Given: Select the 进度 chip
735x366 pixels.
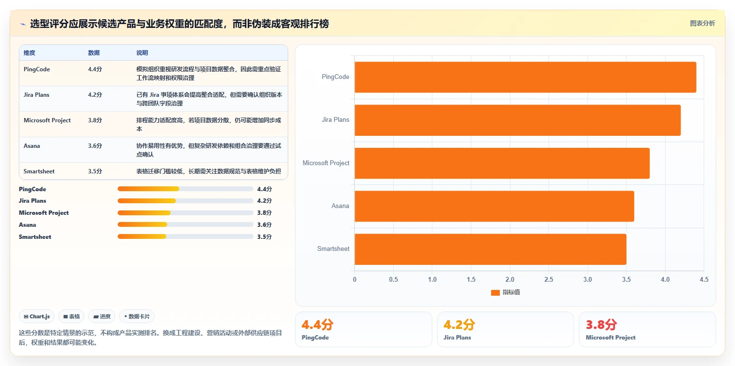Looking at the screenshot, I should [102, 316].
